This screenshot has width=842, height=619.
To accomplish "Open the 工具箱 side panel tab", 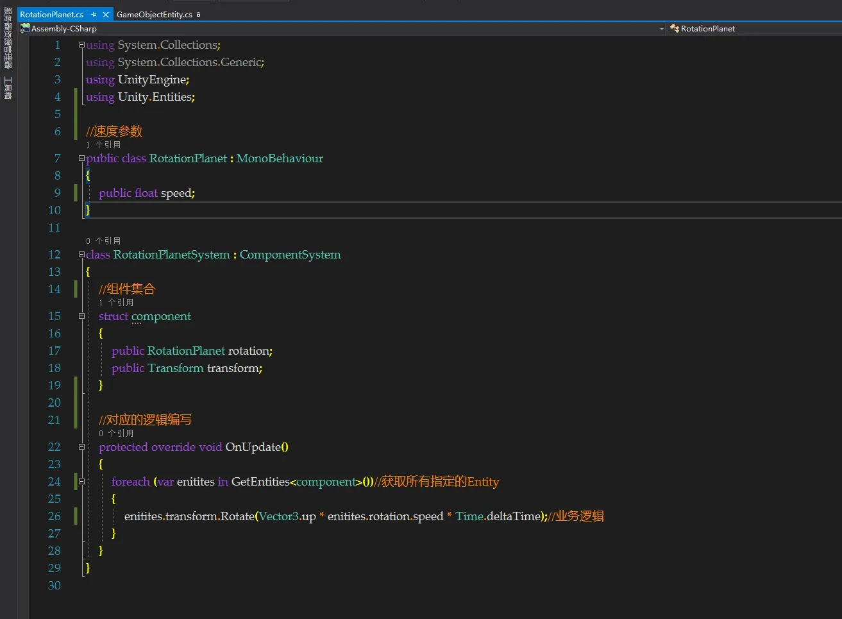I will pyautogui.click(x=8, y=88).
